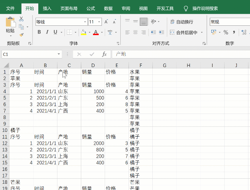The width and height of the screenshot is (250, 190).
Task: Click the Paste clipboard icon
Action: click(x=11, y=22)
